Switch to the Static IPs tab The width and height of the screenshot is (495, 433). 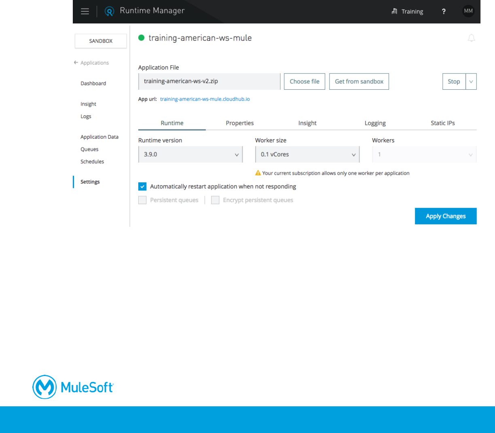pyautogui.click(x=443, y=123)
